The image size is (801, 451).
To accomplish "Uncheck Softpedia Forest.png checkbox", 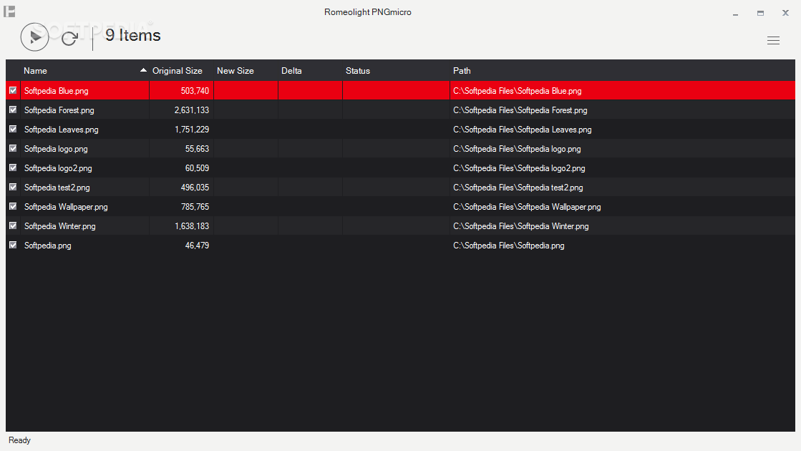I will click(x=13, y=110).
